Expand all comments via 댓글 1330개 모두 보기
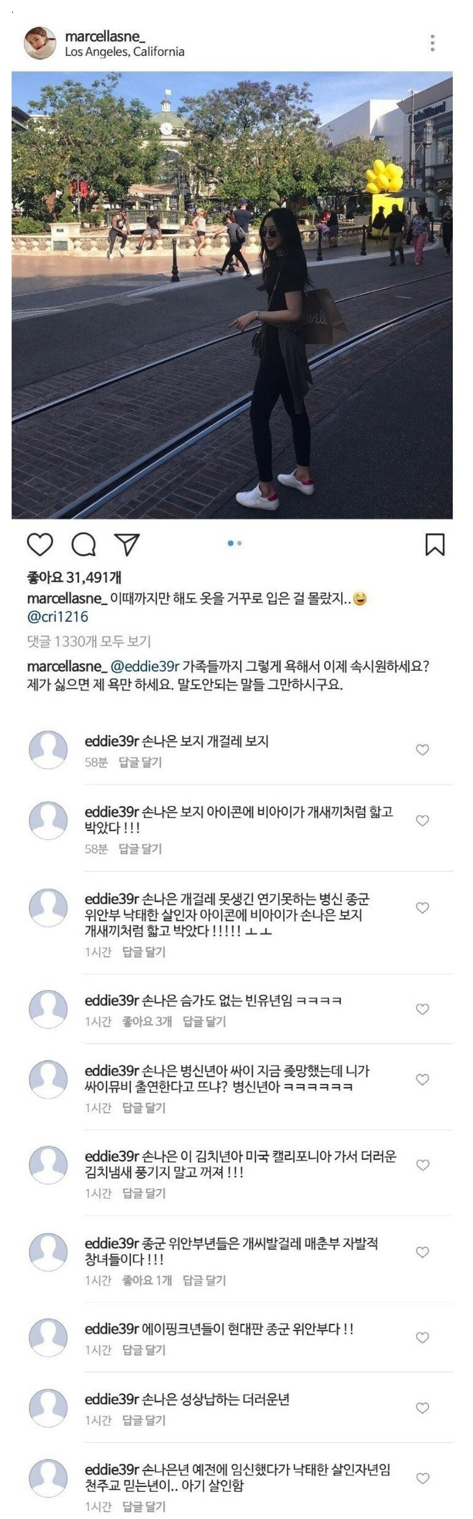Image resolution: width=473 pixels, height=1519 pixels. [x=89, y=641]
